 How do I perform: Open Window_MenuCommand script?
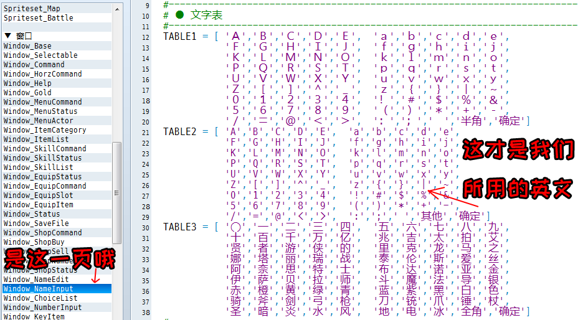[57, 101]
